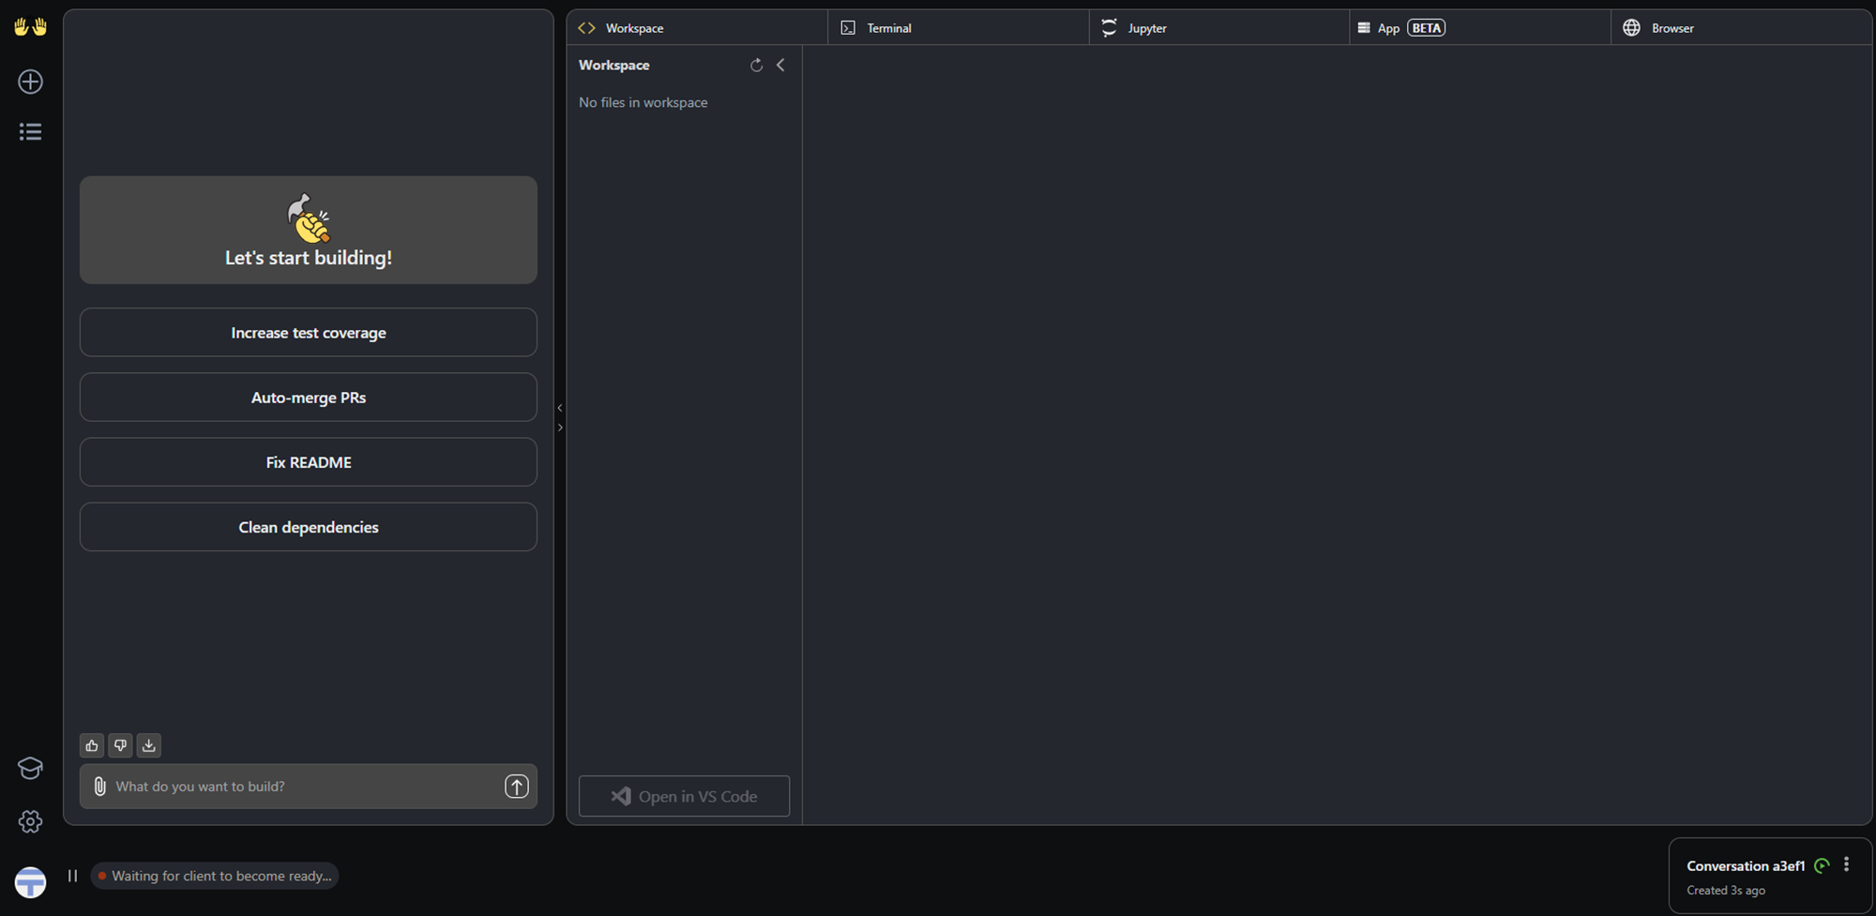Collapse the Workspace file panel

tap(780, 65)
